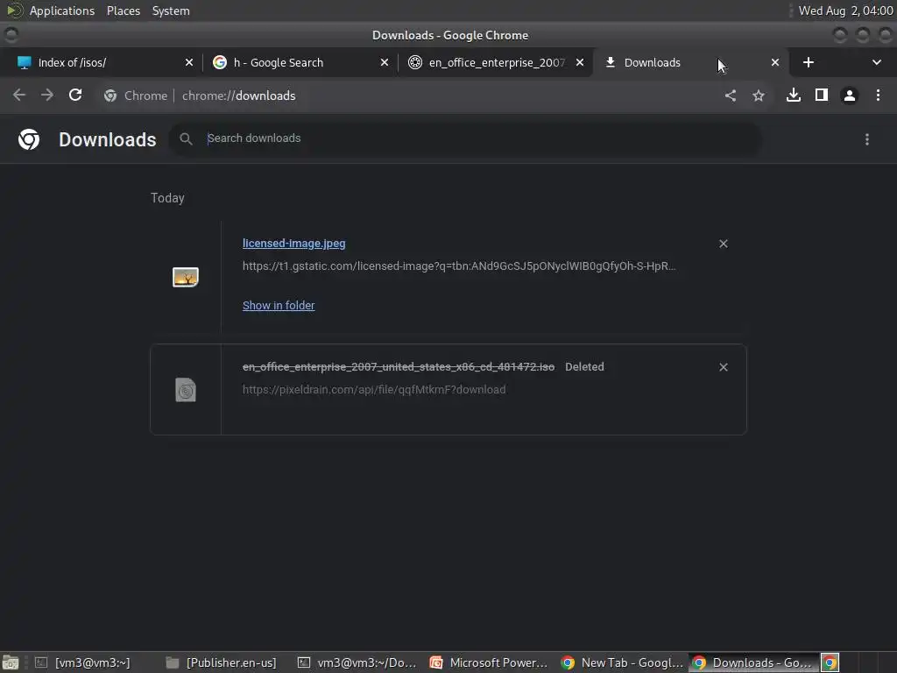Image resolution: width=897 pixels, height=673 pixels.
Task: Remove licensed-image.jpeg from the list
Action: pyautogui.click(x=723, y=244)
